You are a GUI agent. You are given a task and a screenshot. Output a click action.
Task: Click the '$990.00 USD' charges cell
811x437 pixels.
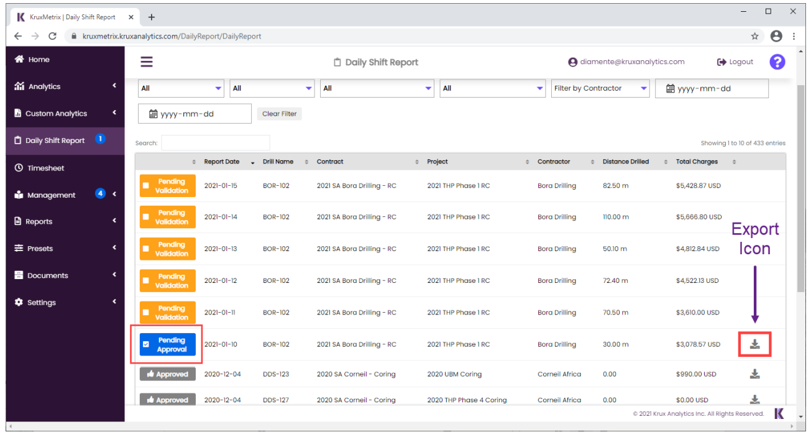tap(696, 374)
